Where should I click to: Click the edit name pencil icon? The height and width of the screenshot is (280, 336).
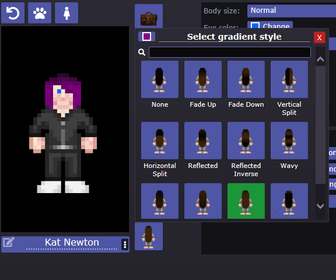[9, 242]
